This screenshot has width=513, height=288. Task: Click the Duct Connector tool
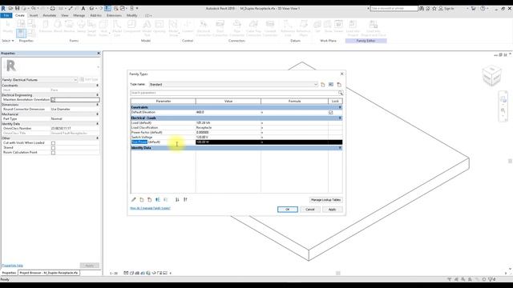click(x=220, y=28)
